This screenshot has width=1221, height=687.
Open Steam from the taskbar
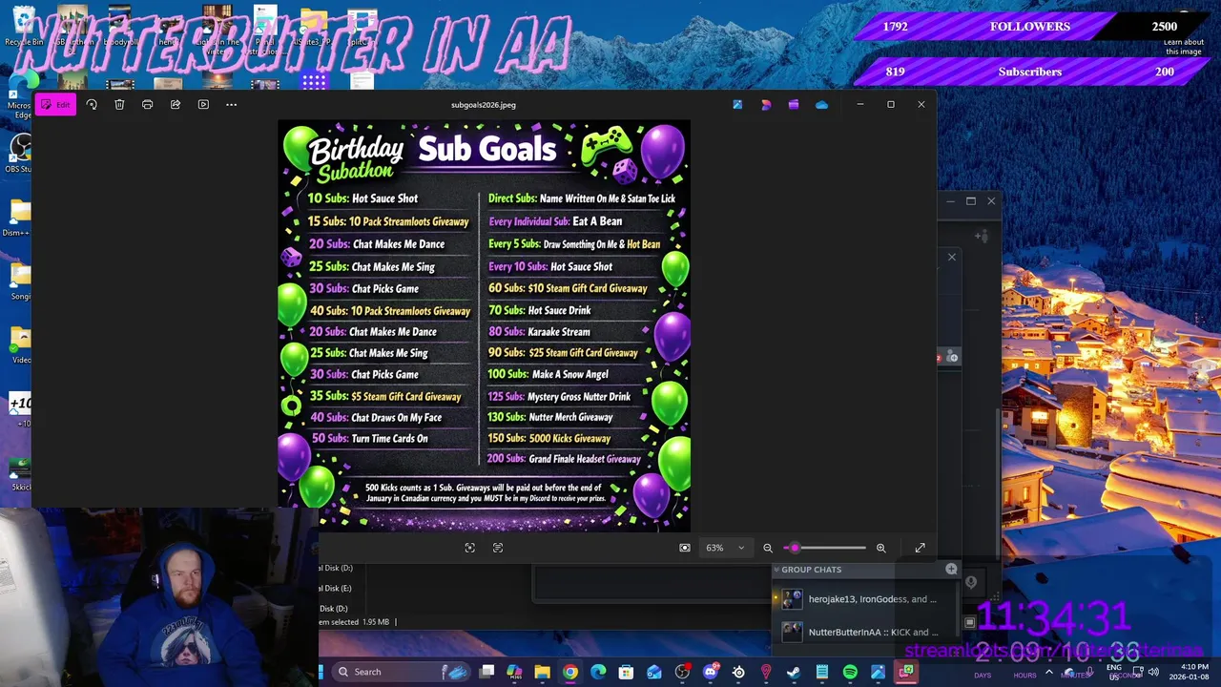[794, 672]
